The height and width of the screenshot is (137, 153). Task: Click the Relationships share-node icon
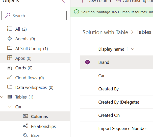click(x=25, y=126)
